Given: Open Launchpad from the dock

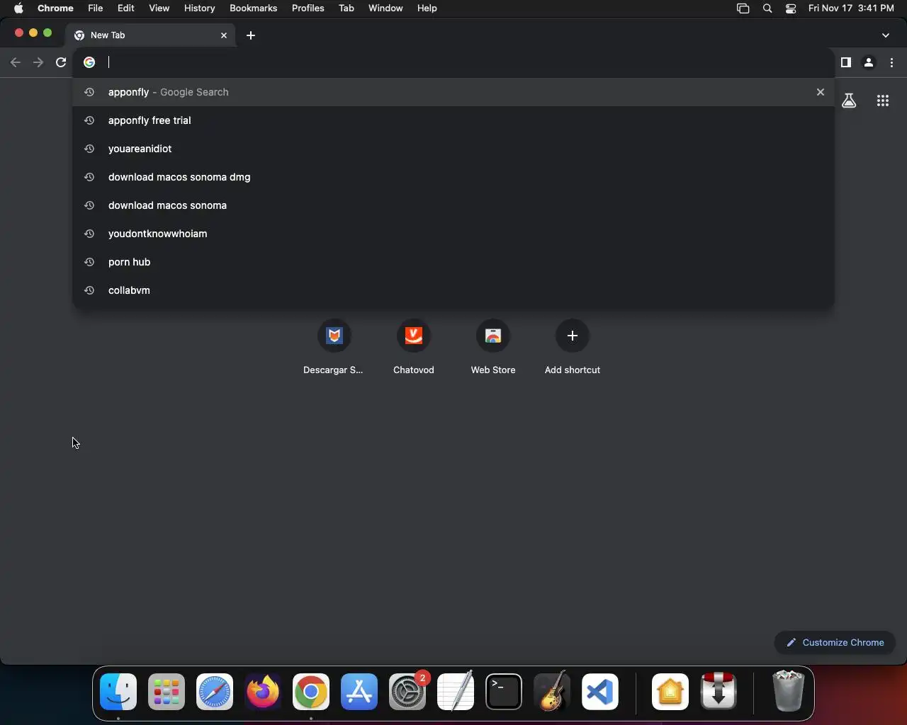Looking at the screenshot, I should pyautogui.click(x=167, y=692).
